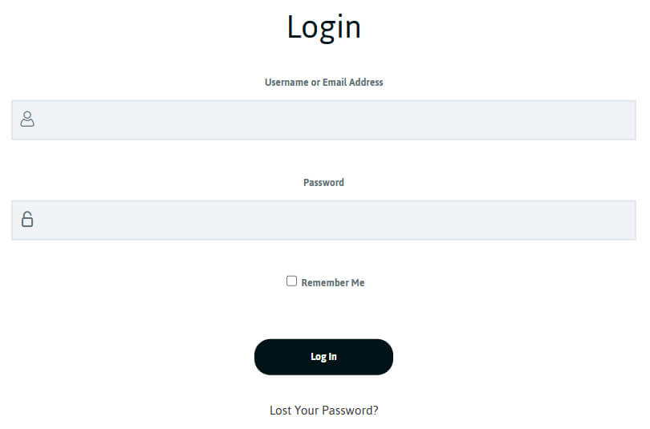Viewport: 650px width, 429px height.
Task: Select the person icon beside username box
Action: (27, 119)
